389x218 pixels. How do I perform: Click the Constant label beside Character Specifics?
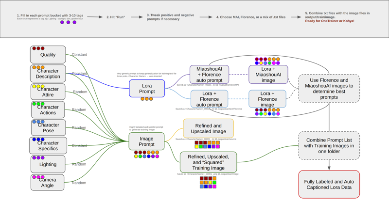79,146
